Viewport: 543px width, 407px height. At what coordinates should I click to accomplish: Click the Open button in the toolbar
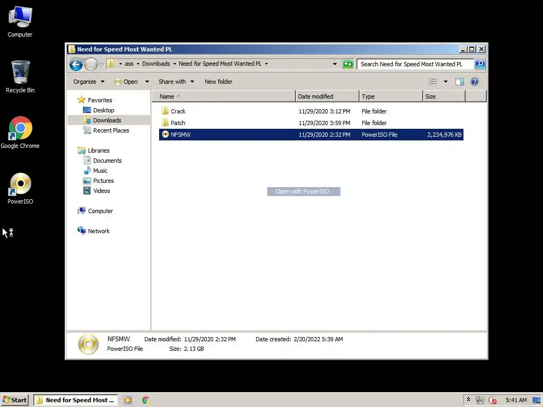pos(126,82)
